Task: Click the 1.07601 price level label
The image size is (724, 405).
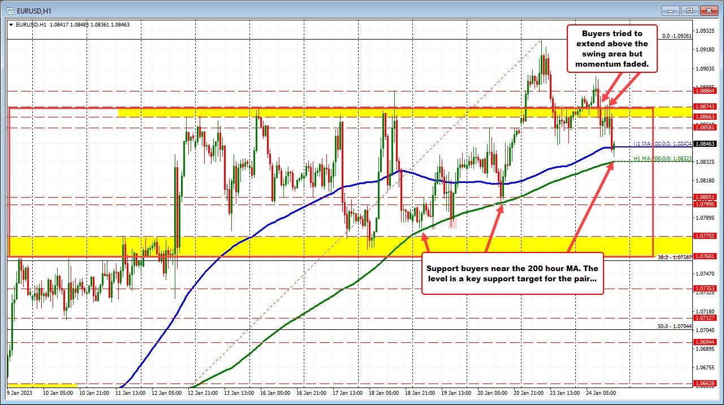Action: (705, 256)
